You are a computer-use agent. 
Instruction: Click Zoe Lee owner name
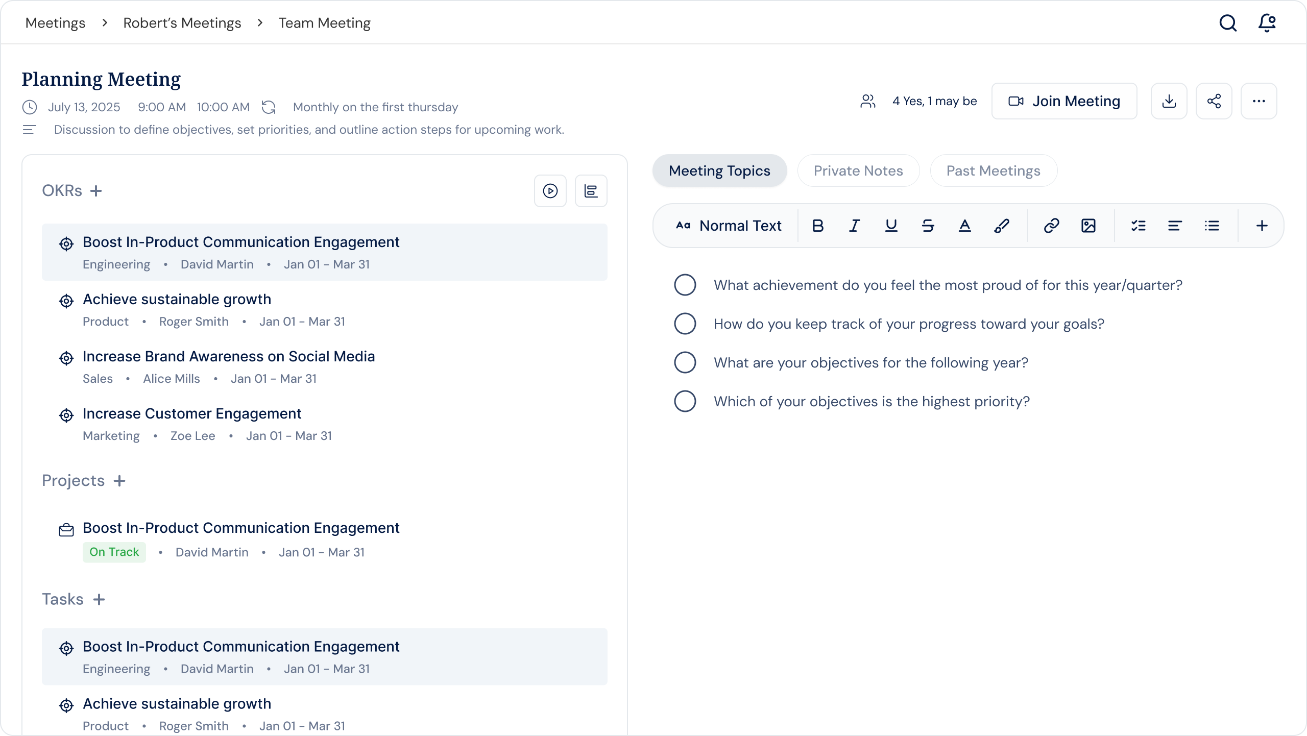point(192,436)
